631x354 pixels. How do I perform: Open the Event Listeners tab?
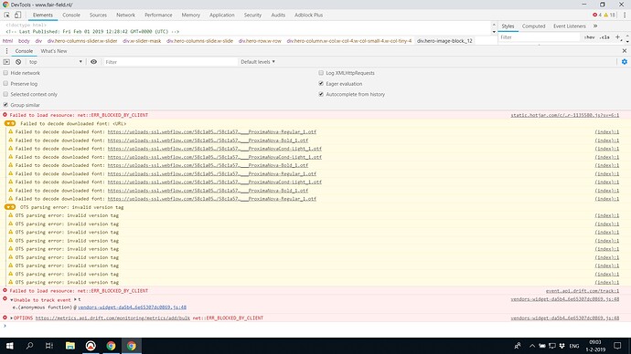[570, 26]
